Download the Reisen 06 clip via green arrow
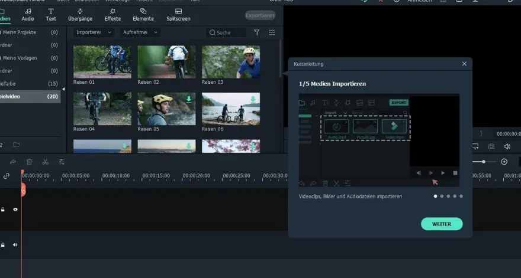Viewport: 521px width, 278px height. point(253,99)
